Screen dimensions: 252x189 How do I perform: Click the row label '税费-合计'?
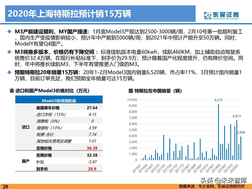(45, 134)
